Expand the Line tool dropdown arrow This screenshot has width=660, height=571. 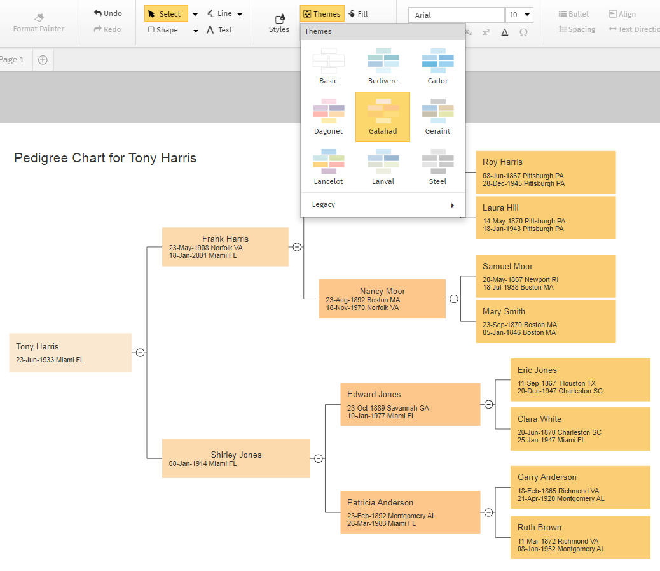point(240,13)
